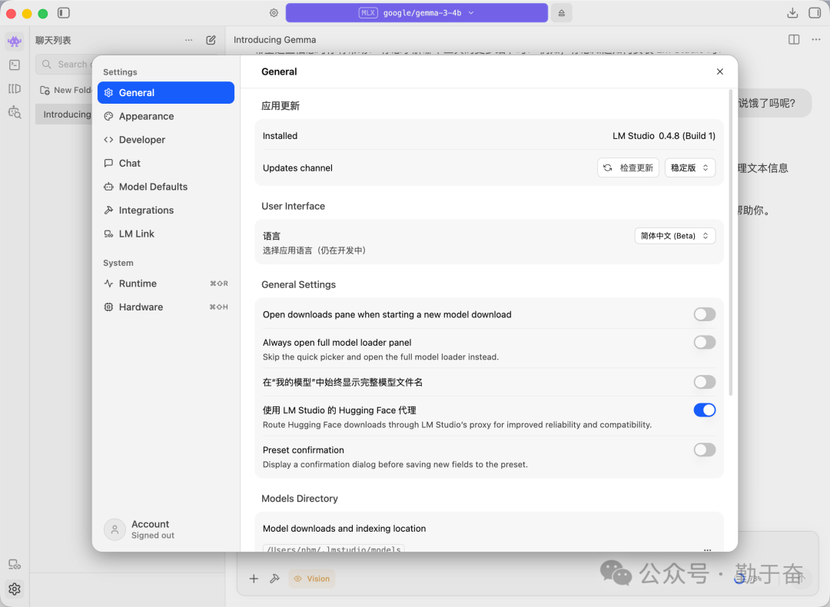This screenshot has width=830, height=607.
Task: Open the models directory ellipsis menu
Action: [x=707, y=549]
